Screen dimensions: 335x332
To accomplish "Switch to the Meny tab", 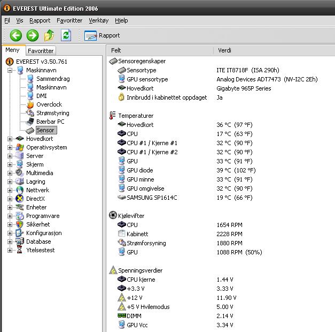I will pos(13,50).
